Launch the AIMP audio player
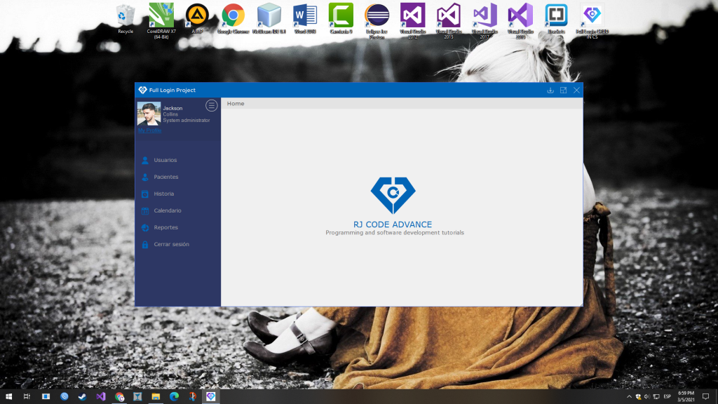Image resolution: width=718 pixels, height=404 pixels. [x=197, y=15]
